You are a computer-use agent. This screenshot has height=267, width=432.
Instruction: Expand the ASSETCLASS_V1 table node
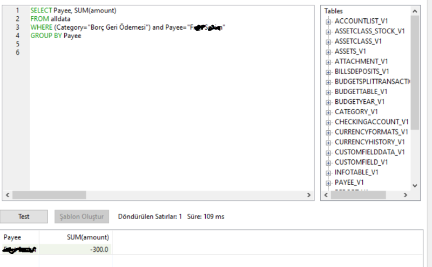[x=328, y=42]
